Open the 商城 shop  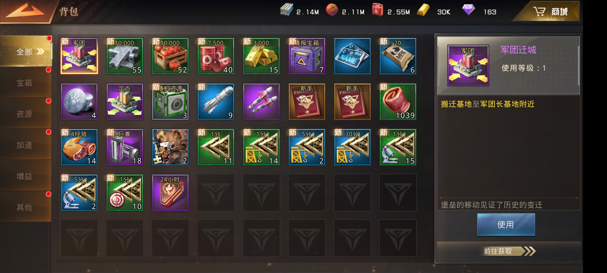click(x=549, y=12)
